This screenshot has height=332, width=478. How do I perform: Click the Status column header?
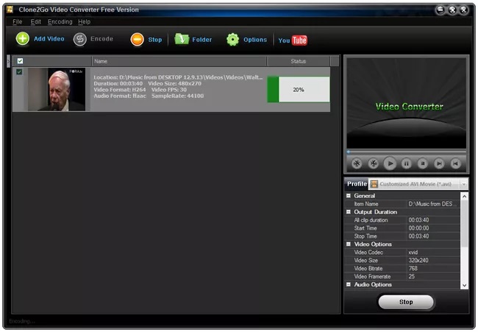tap(299, 61)
